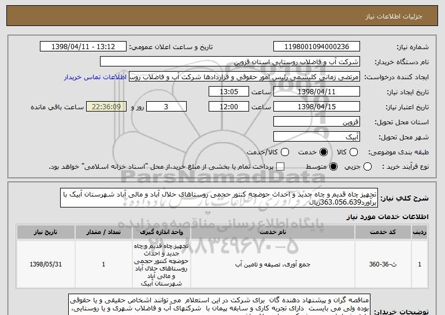The height and width of the screenshot is (315, 445).
Task: Click the شرح کلی نیاز label
Action: click(x=405, y=198)
